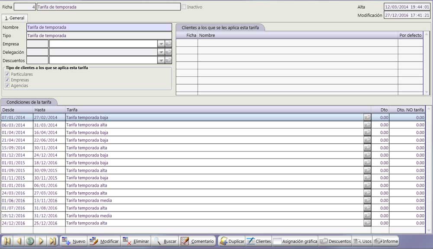Click the clients table scroll up arrow

pos(427,34)
